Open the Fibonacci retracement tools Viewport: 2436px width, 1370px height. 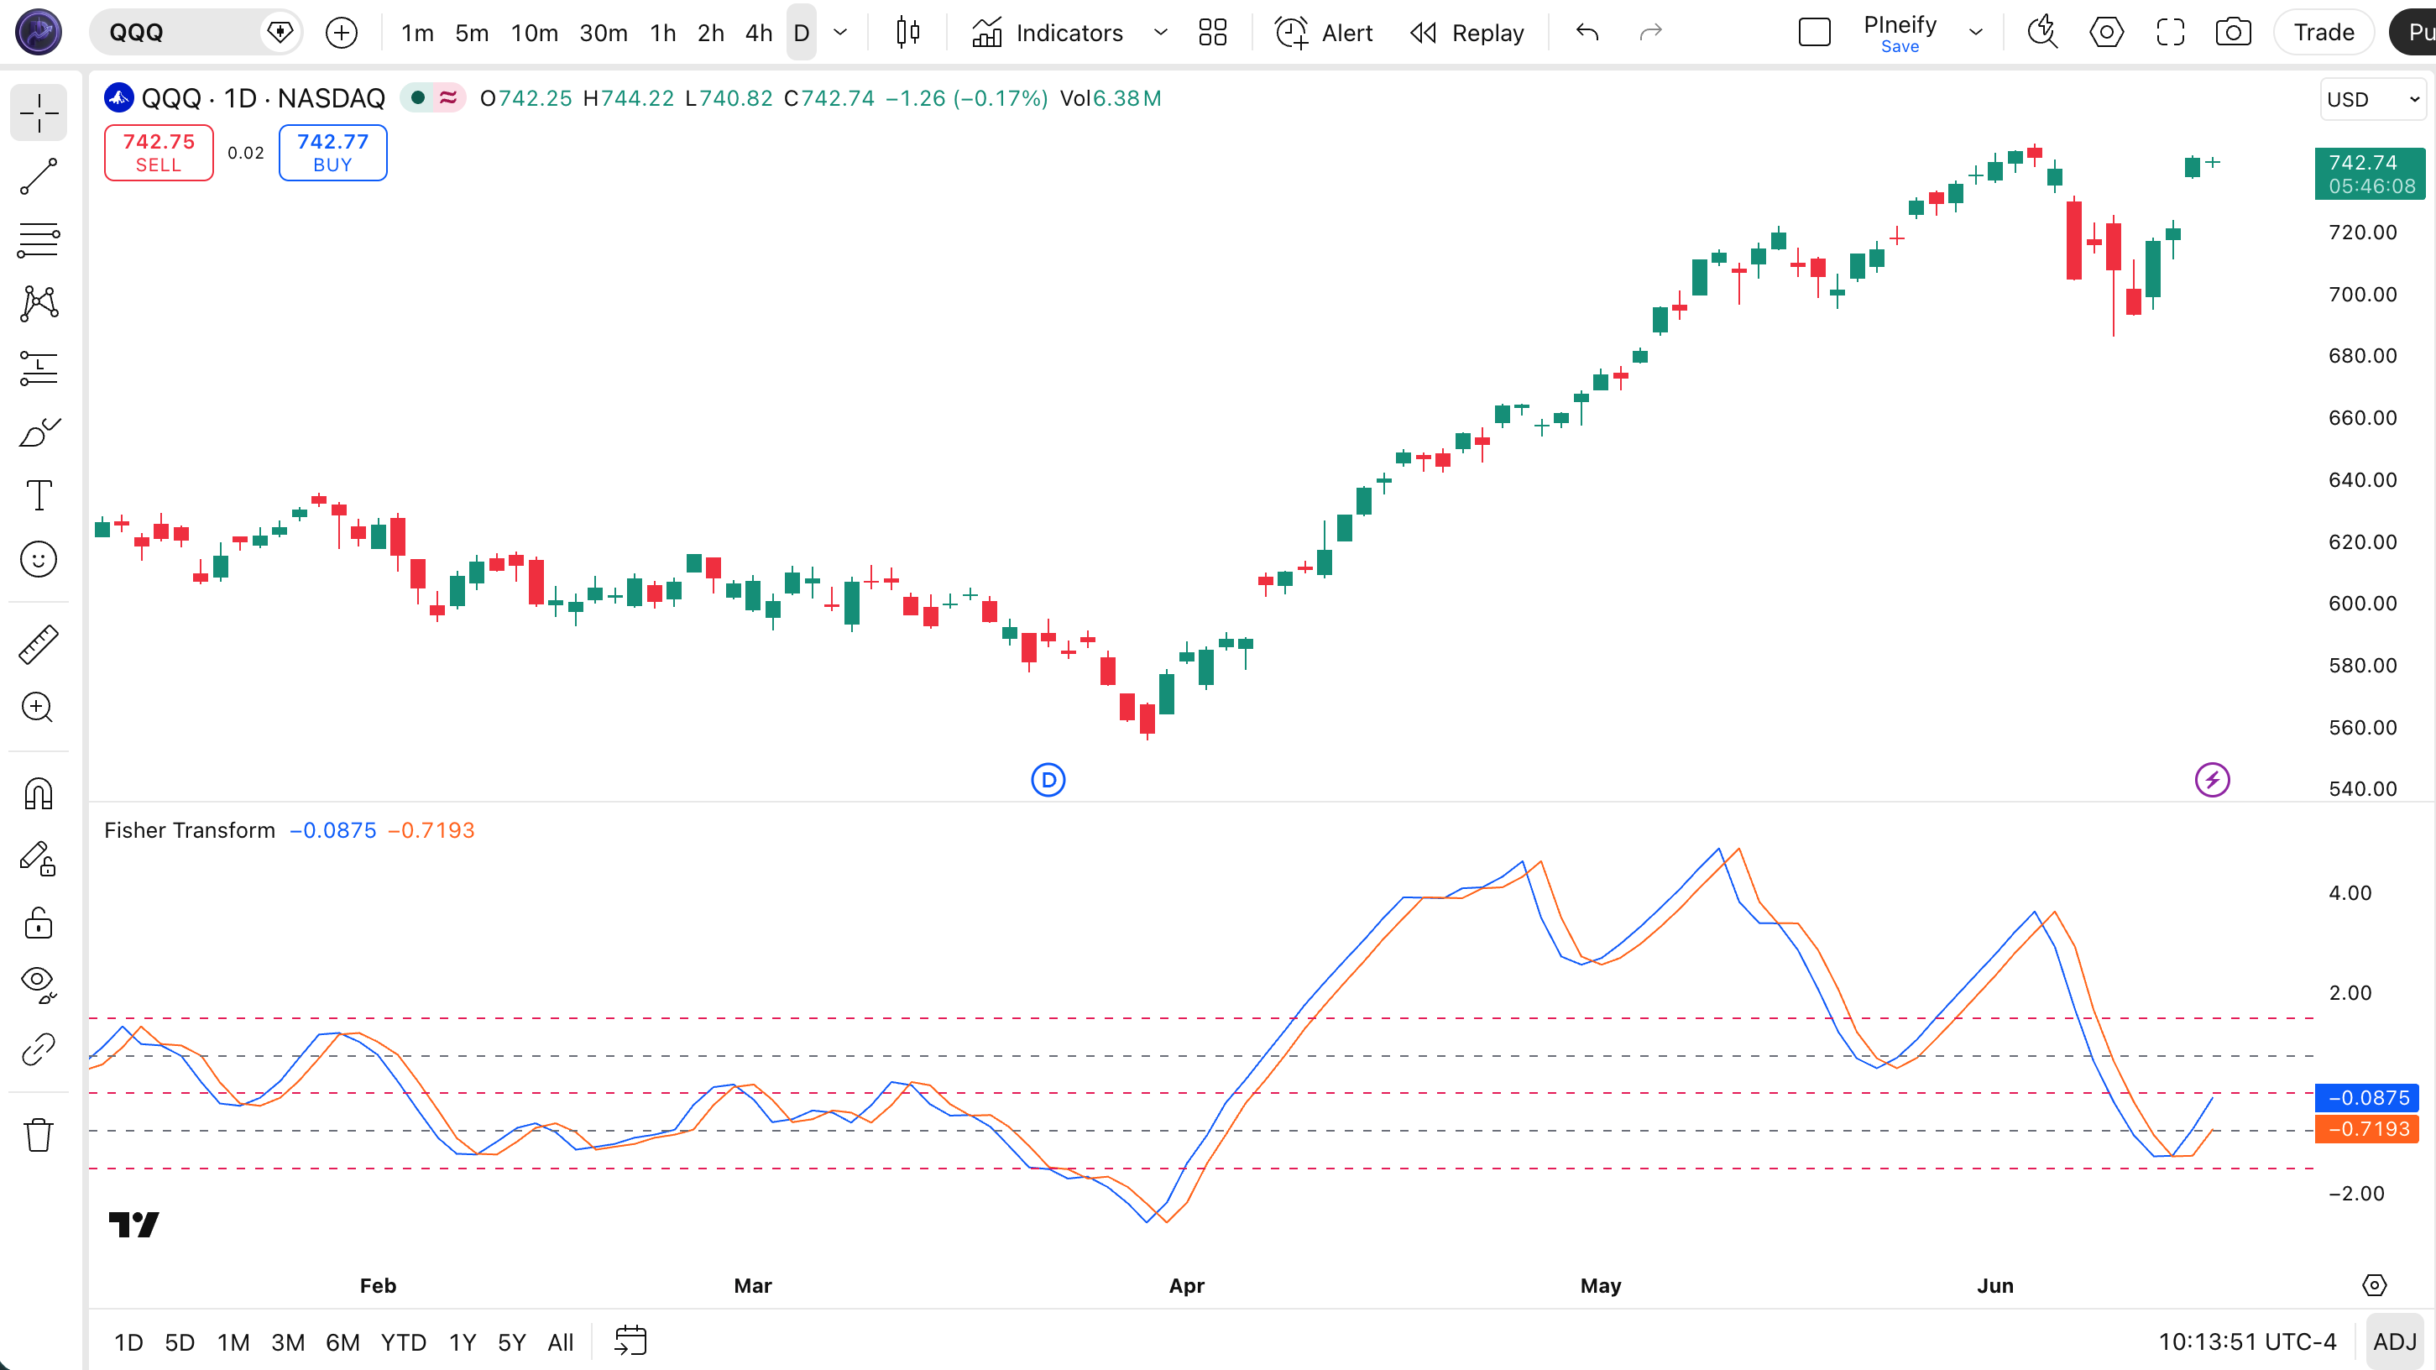click(39, 240)
